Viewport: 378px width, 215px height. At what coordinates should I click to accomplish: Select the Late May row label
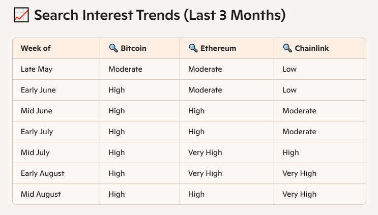pos(37,69)
